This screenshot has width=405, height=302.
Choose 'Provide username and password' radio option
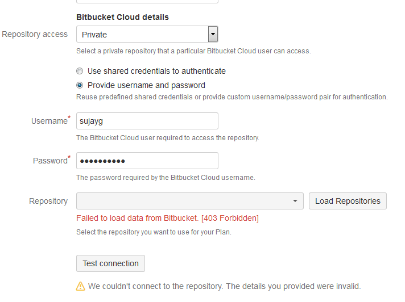(x=80, y=86)
